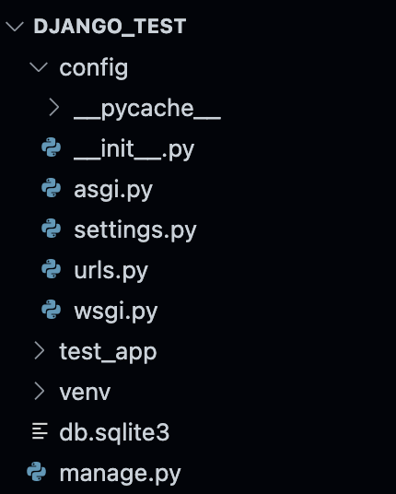Select the __init__.py file name

point(134,149)
